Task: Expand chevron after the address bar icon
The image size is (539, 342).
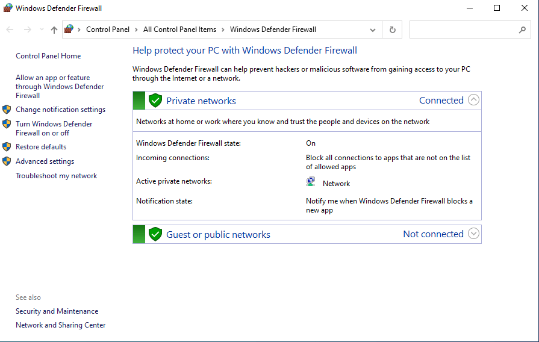Action: coord(79,30)
